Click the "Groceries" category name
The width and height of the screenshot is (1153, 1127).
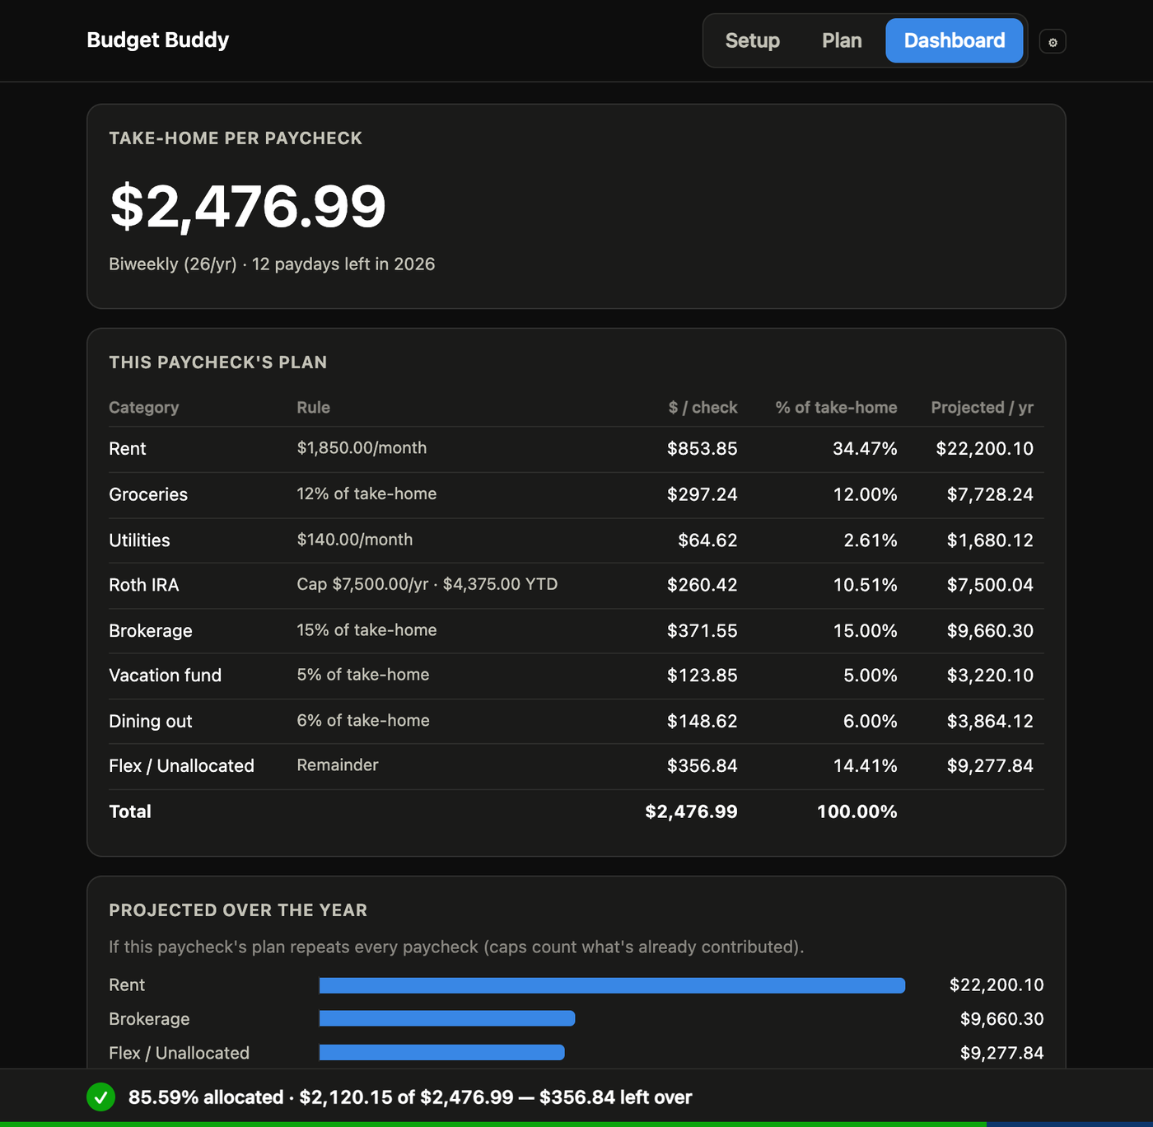148,495
